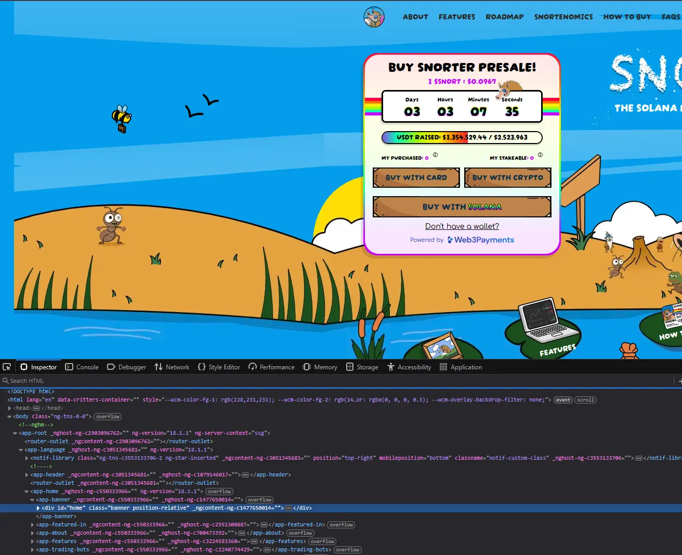
Task: Expand the app-about element node
Action: pos(32,533)
